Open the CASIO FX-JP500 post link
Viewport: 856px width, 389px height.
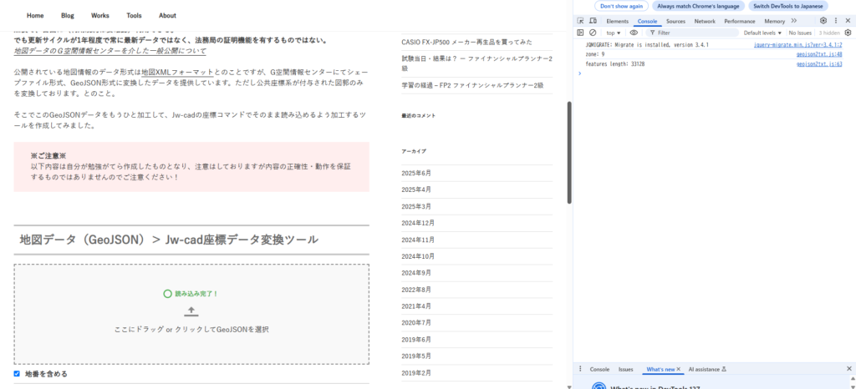pos(466,42)
